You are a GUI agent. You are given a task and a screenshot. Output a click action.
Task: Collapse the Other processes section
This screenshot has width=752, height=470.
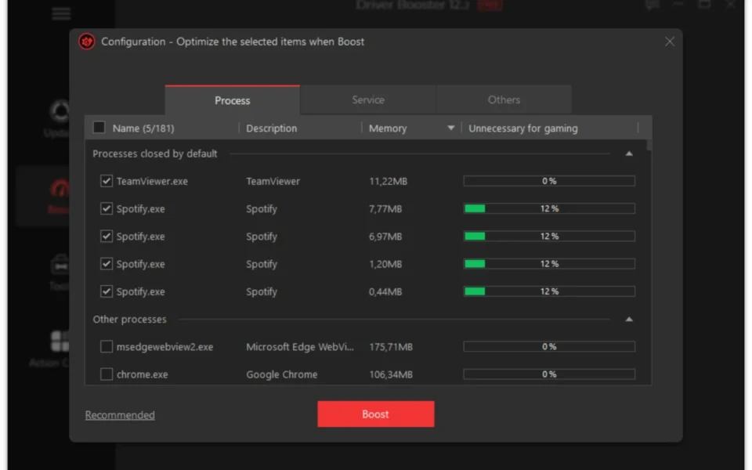click(x=629, y=320)
